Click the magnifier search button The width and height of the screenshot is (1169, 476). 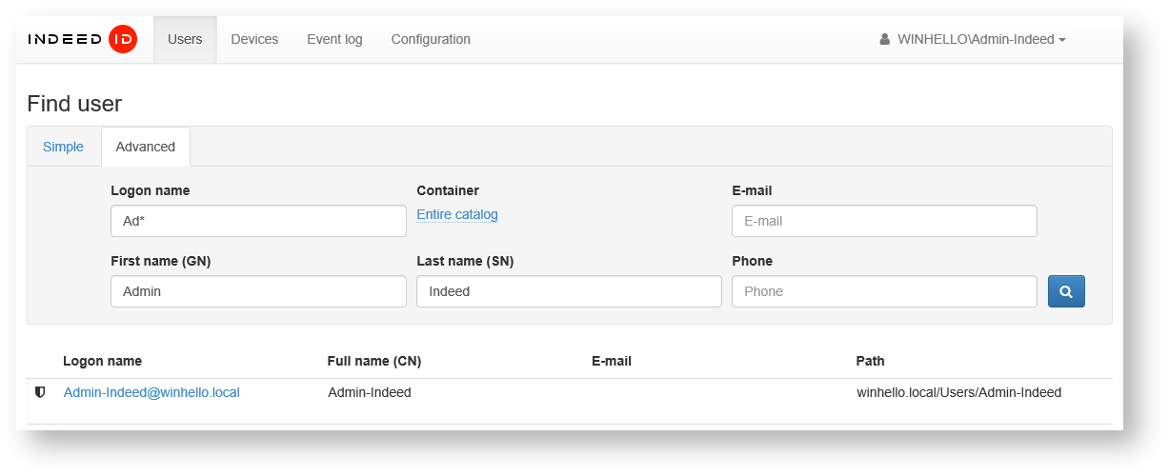[1066, 291]
